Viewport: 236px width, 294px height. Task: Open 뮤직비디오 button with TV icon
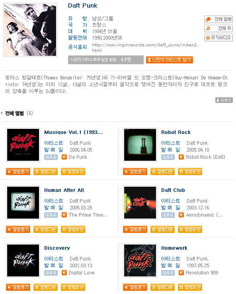pyautogui.click(x=218, y=37)
